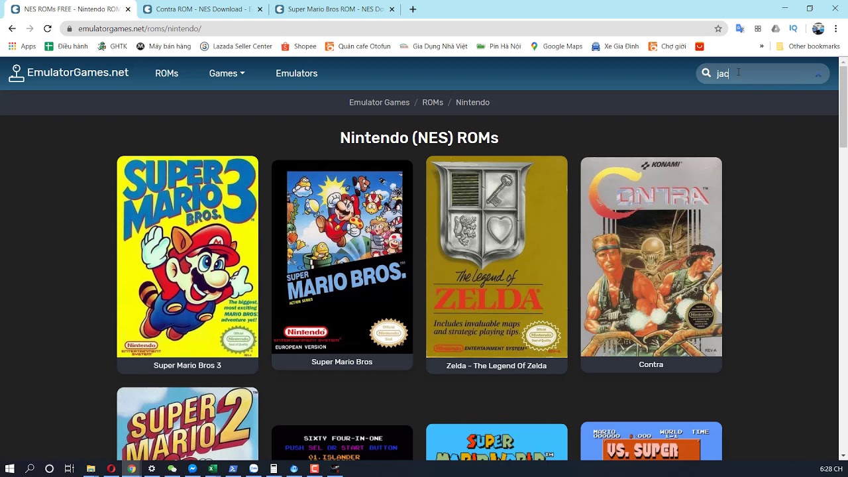Open the Chrome profile avatar
The height and width of the screenshot is (477, 848).
coord(818,28)
